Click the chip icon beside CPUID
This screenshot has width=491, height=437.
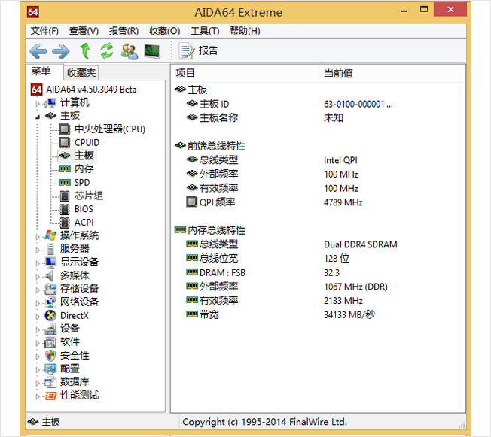coord(64,143)
